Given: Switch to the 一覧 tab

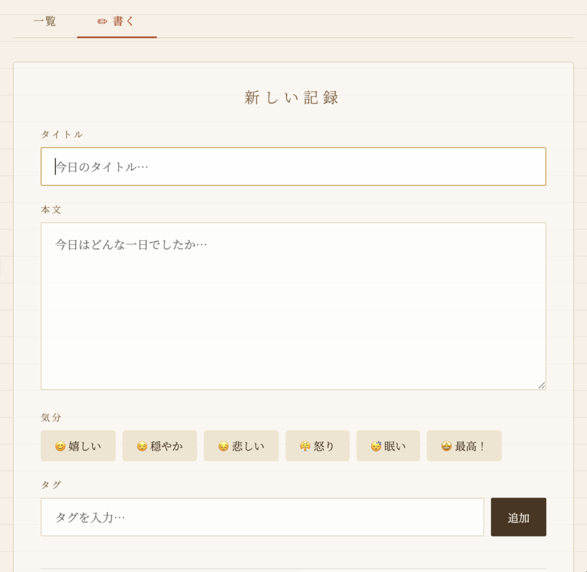Looking at the screenshot, I should tap(45, 22).
